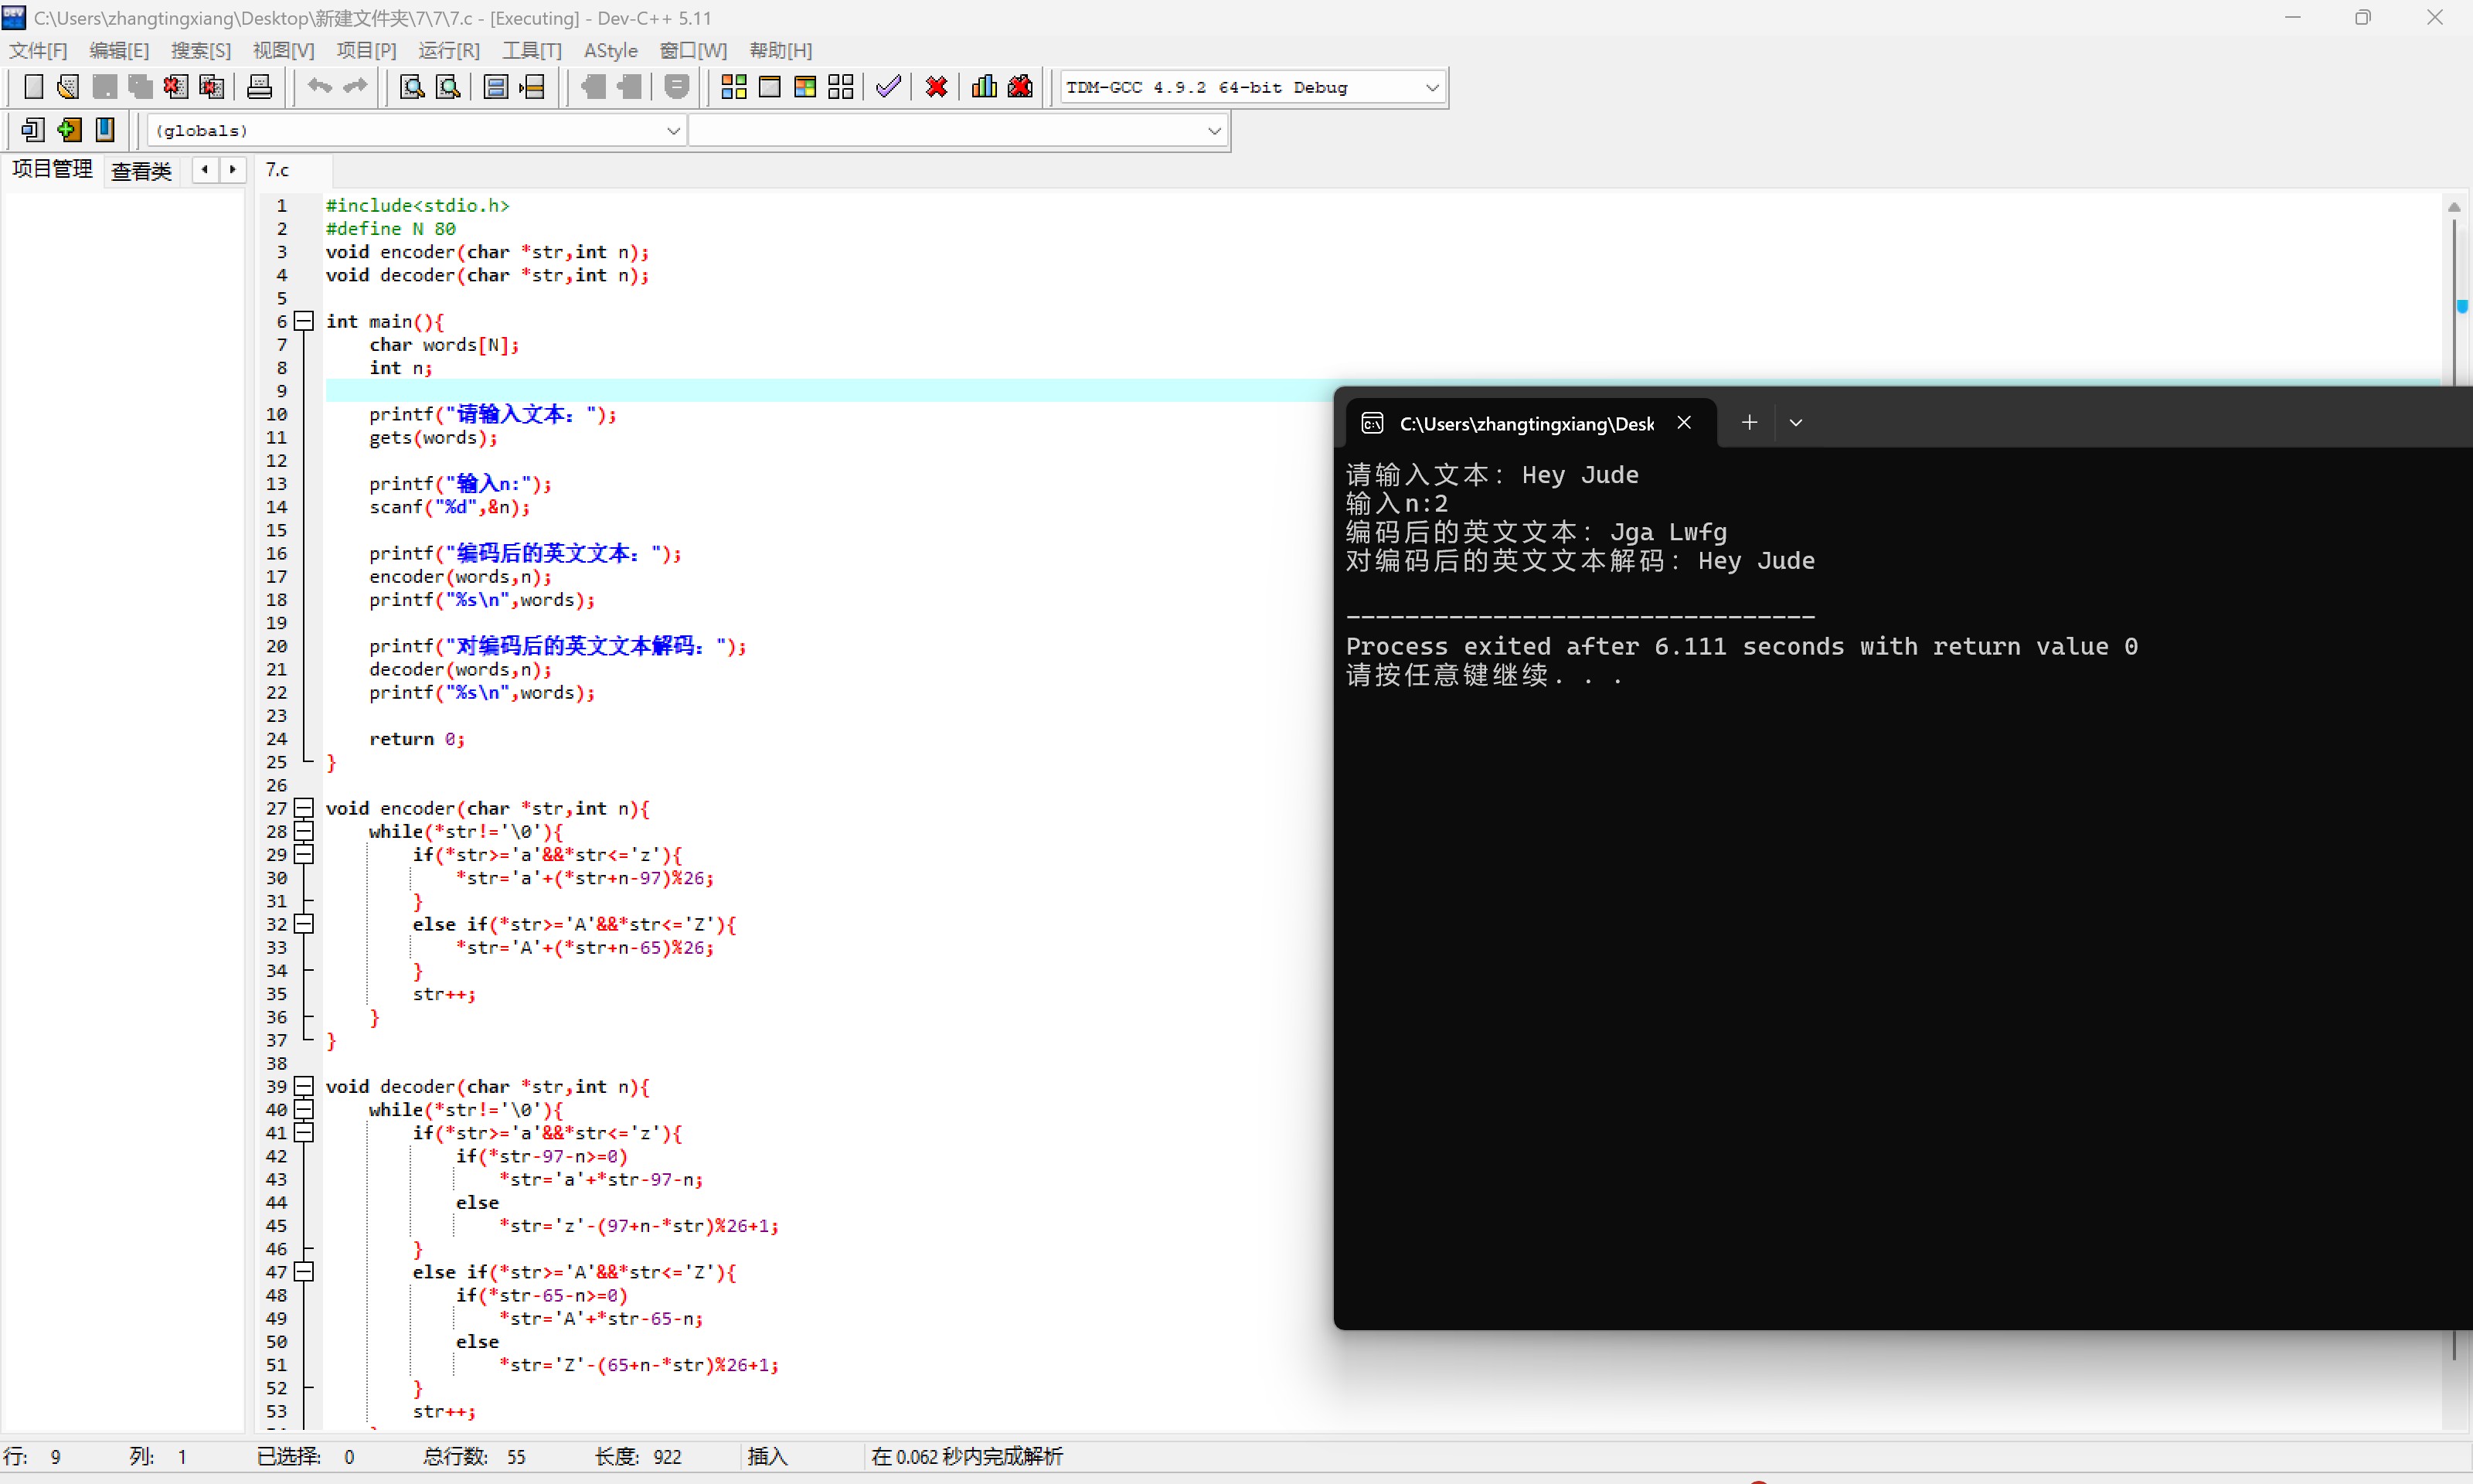Open terminal tab options chevron dropdown
Viewport: 2473px width, 1484px height.
tap(1795, 423)
